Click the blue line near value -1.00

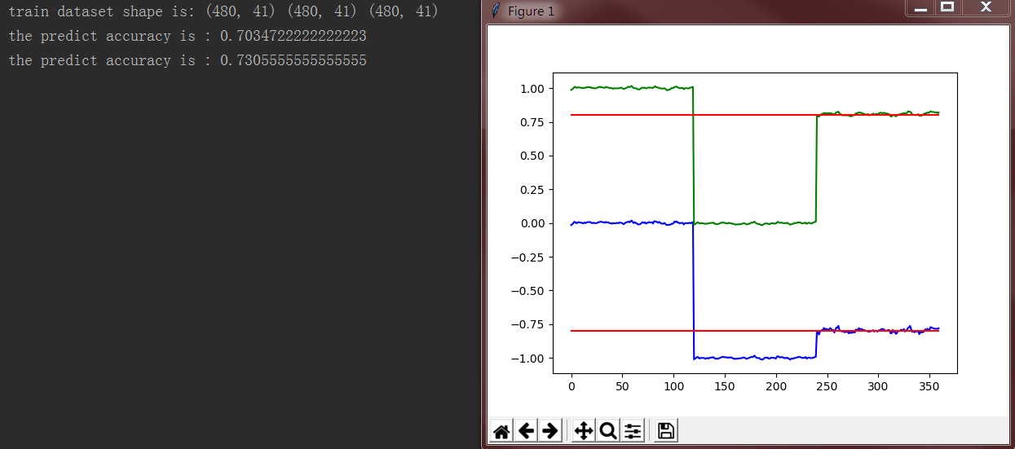[754, 358]
